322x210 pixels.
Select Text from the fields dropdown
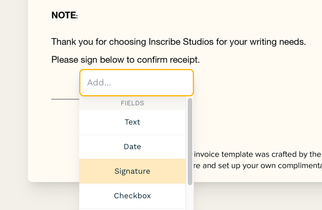132,122
